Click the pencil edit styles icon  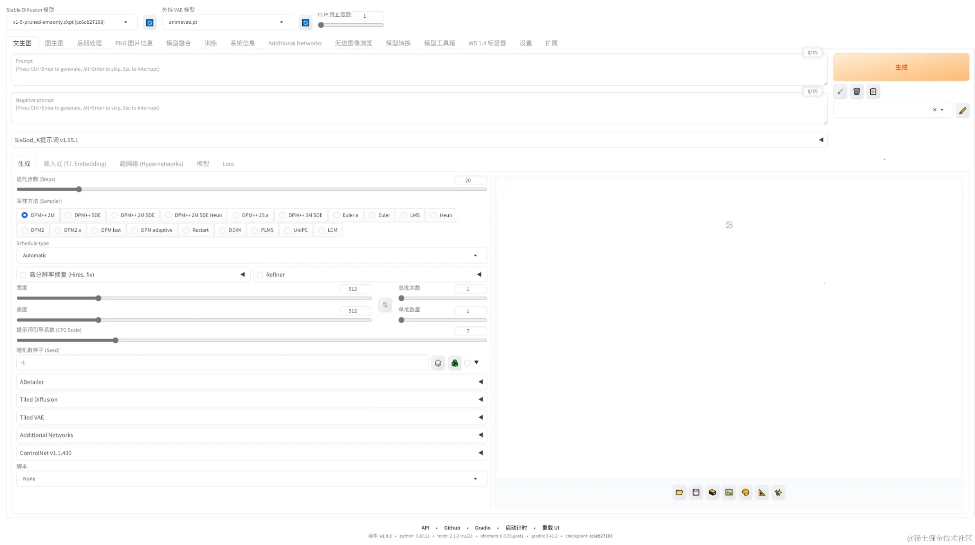(x=962, y=110)
